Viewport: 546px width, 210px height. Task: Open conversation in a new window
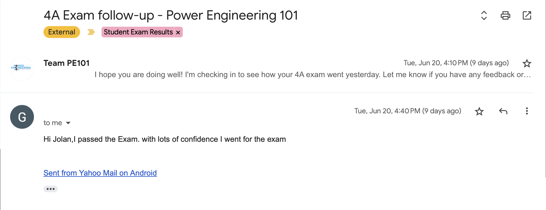(527, 15)
